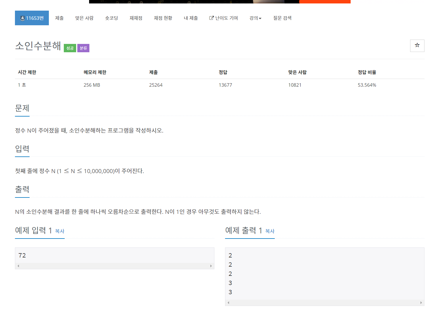Click the 시간 제한 column header
This screenshot has height=310, width=436.
pyautogui.click(x=27, y=72)
